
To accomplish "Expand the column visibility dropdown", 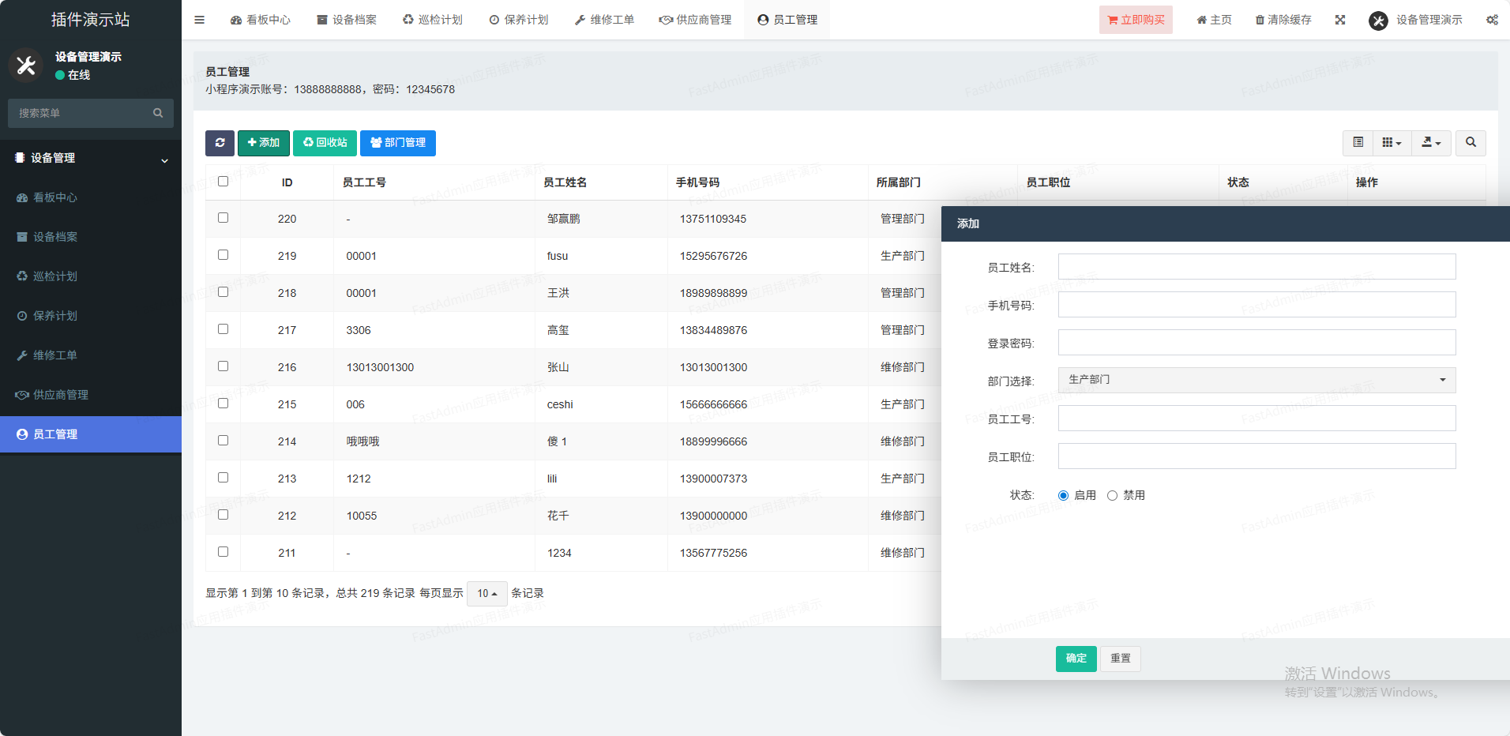I will point(1392,143).
